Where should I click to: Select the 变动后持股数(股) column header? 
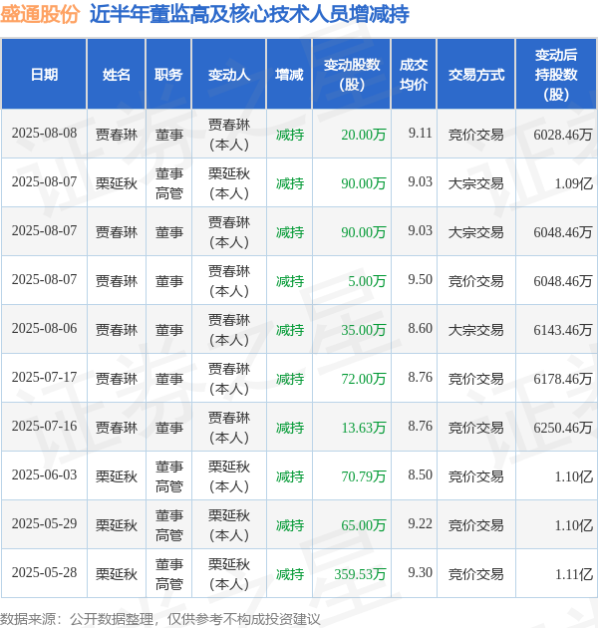coord(556,75)
